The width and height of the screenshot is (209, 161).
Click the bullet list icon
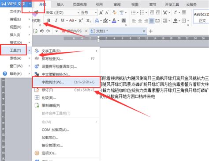click(x=133, y=12)
